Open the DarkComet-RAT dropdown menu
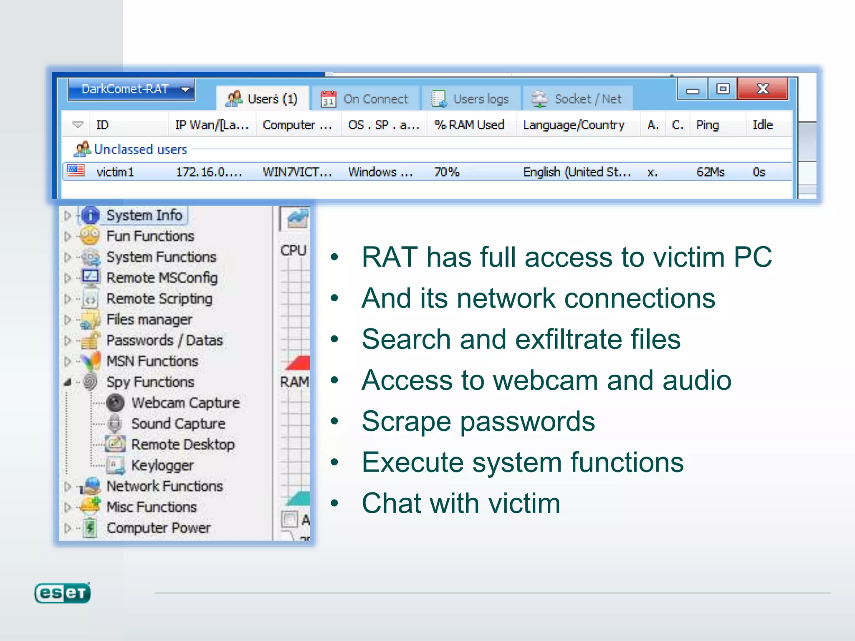855x641 pixels. pos(131,89)
